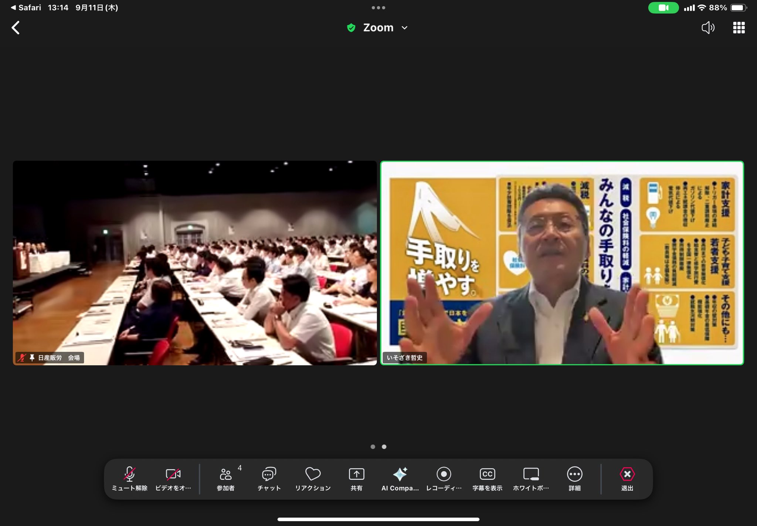Toggle speaker audio output icon

point(708,28)
